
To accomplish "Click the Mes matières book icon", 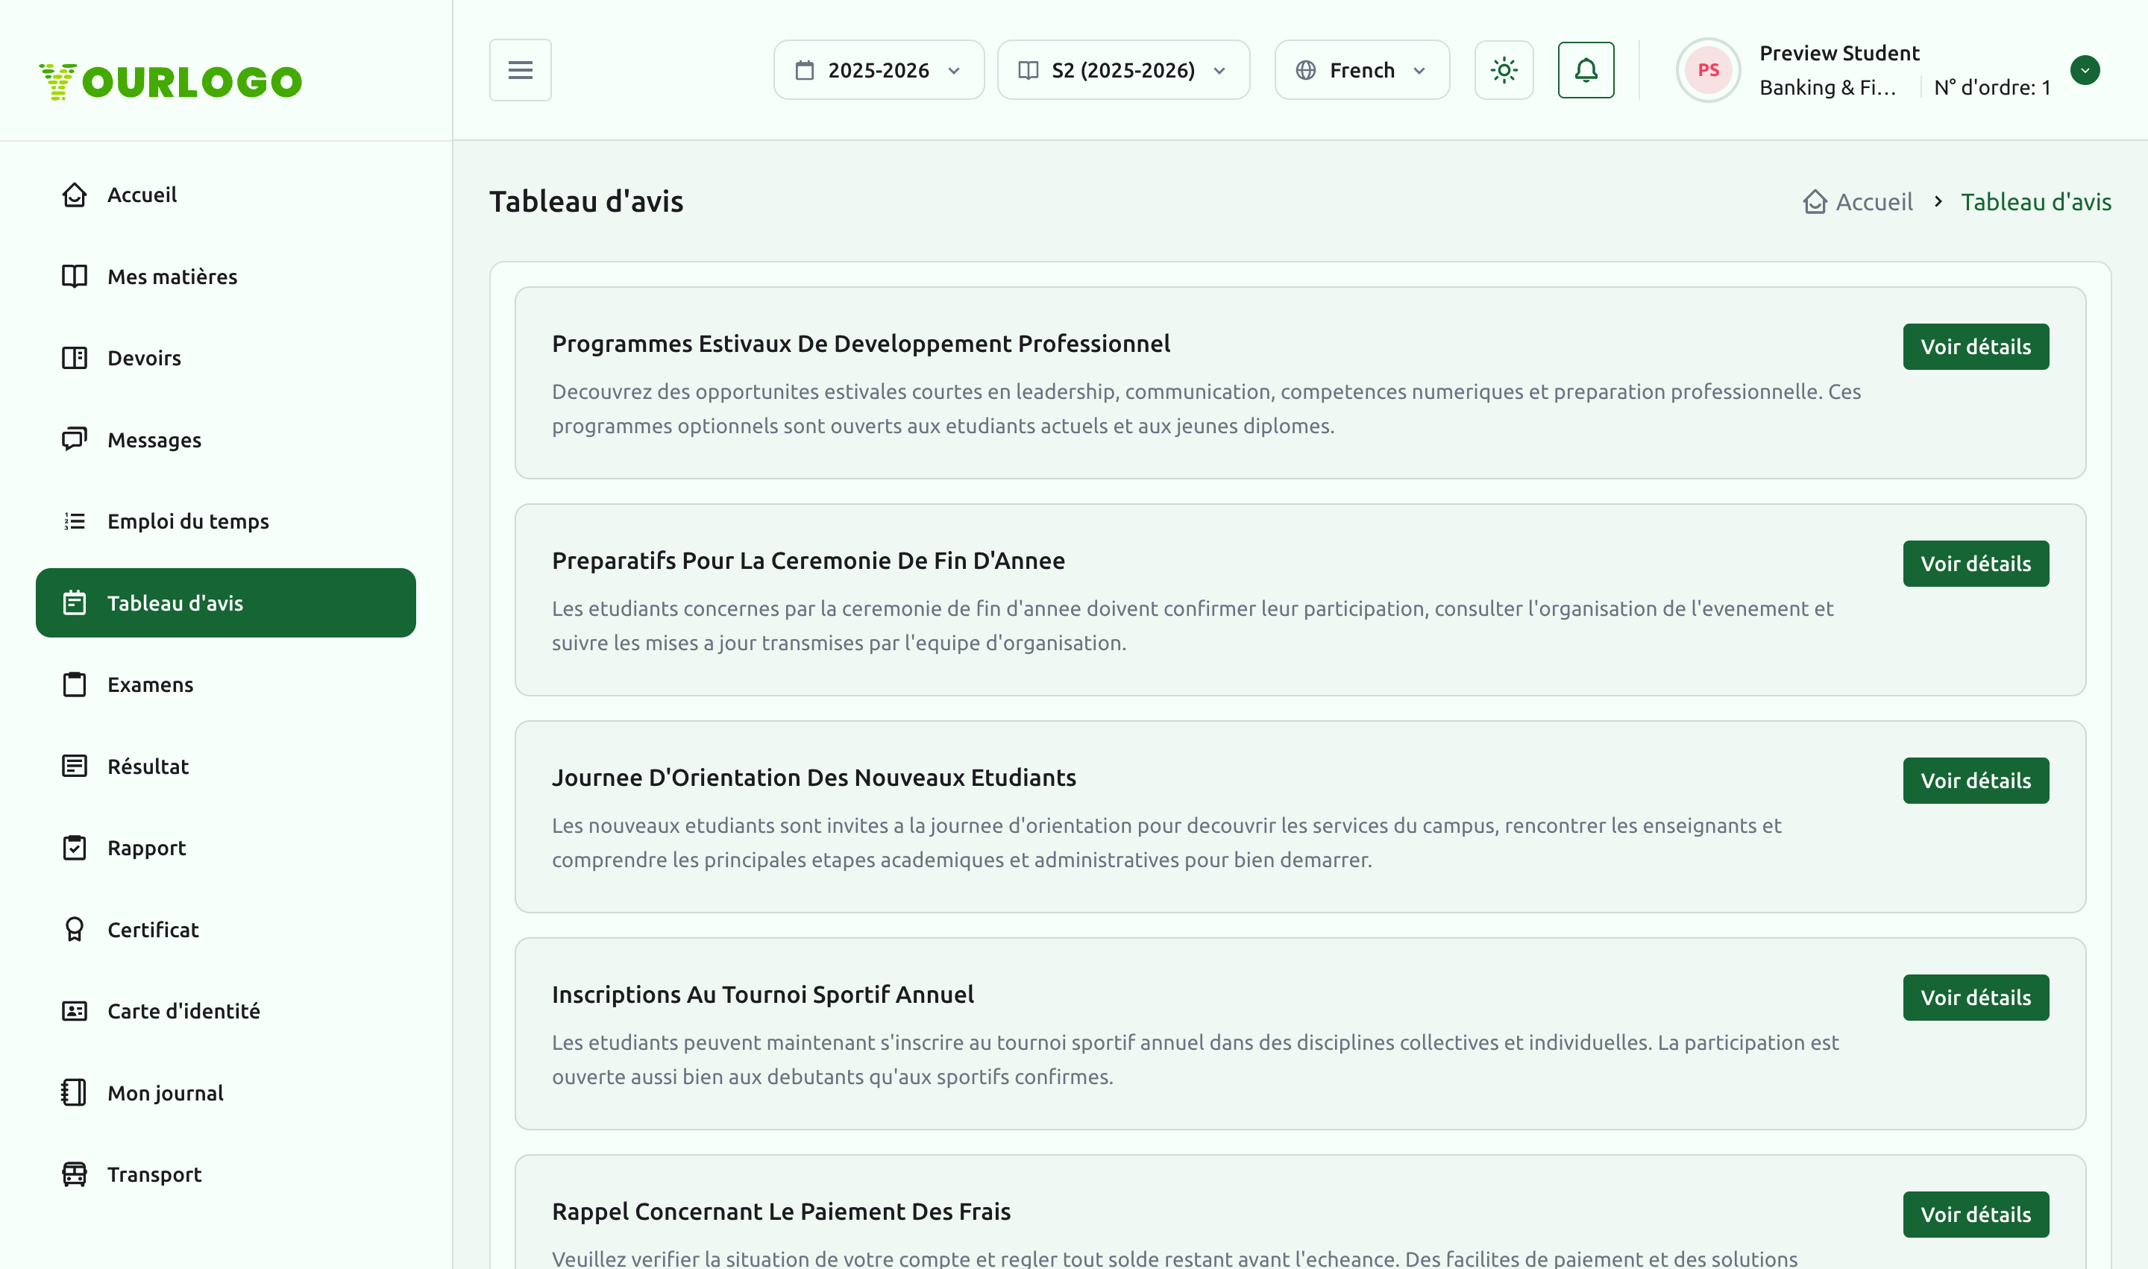I will click(75, 276).
